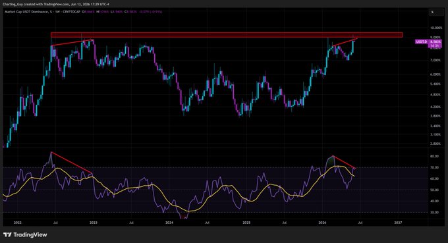Screen dimensions: 448x243
Task: Click the 60.00 RSI scale label
Action: pyautogui.click(x=434, y=178)
